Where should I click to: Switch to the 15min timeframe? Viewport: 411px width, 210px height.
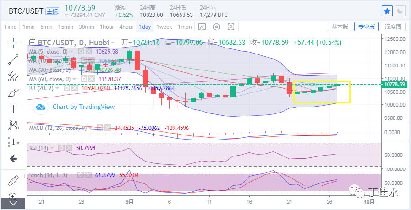pyautogui.click(x=66, y=27)
